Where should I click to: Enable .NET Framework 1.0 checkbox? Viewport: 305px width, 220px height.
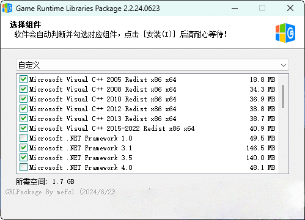23,138
